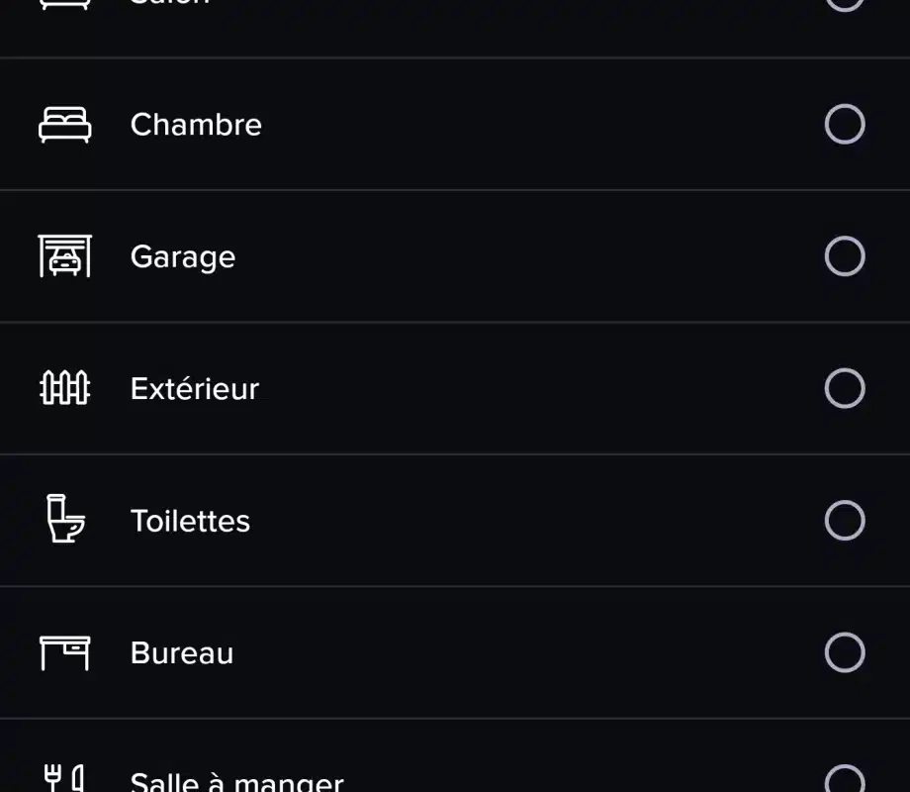910x792 pixels.
Task: Select the Salle à manger radio button
Action: [x=845, y=779]
